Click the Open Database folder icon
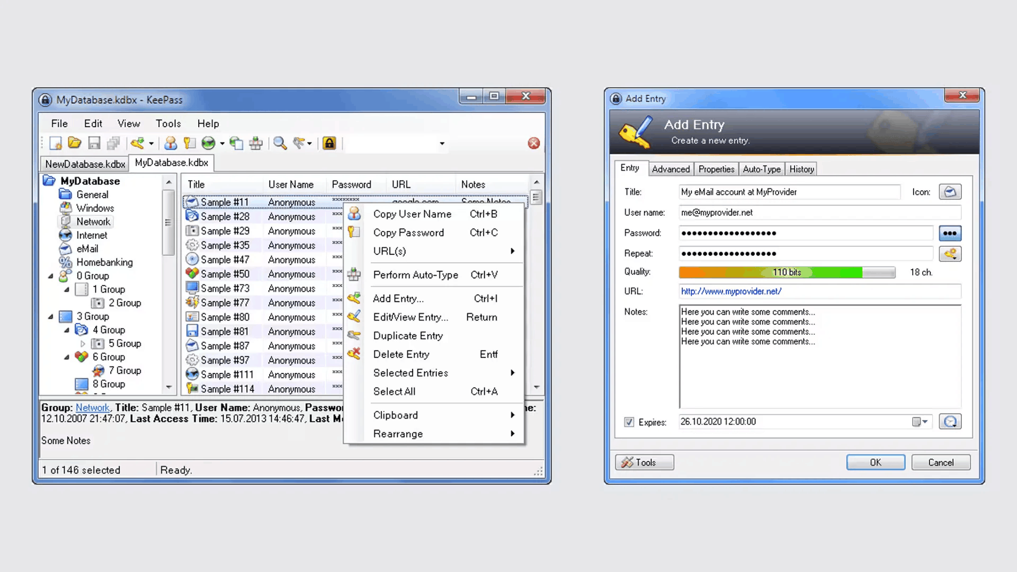The image size is (1017, 572). point(75,143)
